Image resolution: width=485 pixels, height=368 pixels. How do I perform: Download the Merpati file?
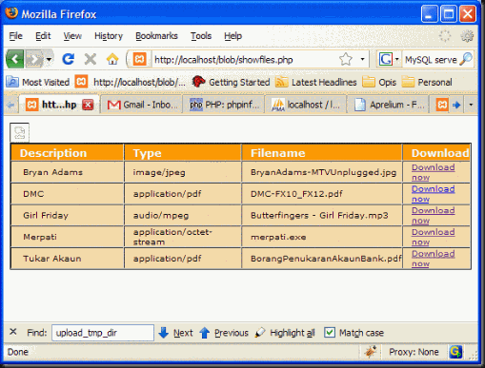(433, 237)
